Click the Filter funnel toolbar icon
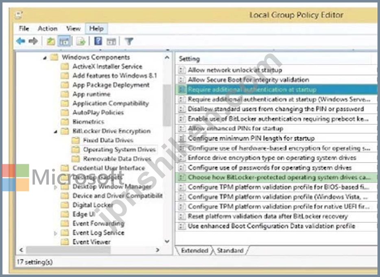This screenshot has height=277, width=380. pyautogui.click(x=129, y=41)
